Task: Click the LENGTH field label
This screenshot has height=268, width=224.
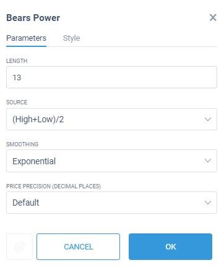Action: pyautogui.click(x=17, y=61)
